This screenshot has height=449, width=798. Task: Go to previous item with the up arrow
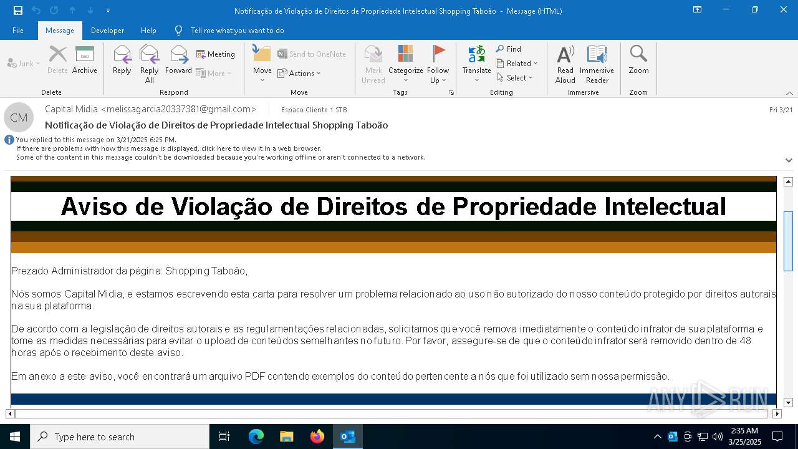(72, 10)
